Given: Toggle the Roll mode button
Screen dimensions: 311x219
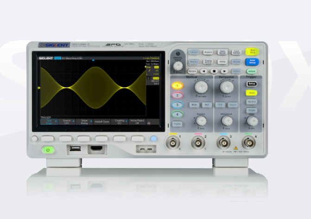Looking at the screenshot, I should tap(220, 105).
